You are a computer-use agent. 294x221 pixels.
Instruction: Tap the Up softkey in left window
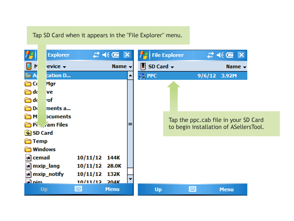click(x=44, y=189)
